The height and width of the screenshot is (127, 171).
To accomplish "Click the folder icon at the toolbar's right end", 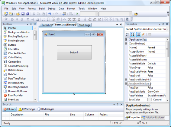I will (x=136, y=14).
